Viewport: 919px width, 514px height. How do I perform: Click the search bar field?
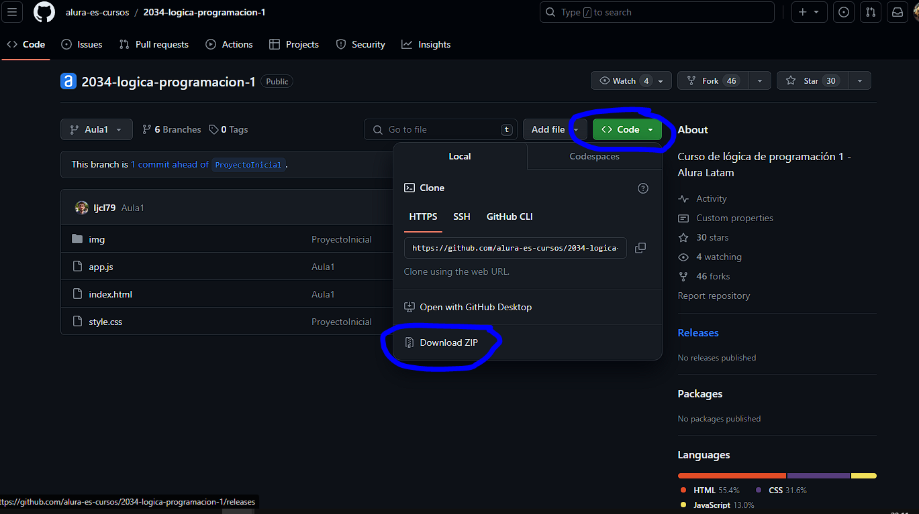(x=657, y=12)
